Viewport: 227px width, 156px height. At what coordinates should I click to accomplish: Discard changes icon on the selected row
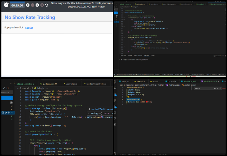(x=6, y=113)
